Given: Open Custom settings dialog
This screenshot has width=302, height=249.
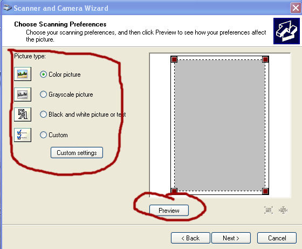Looking at the screenshot, I should tap(77, 153).
